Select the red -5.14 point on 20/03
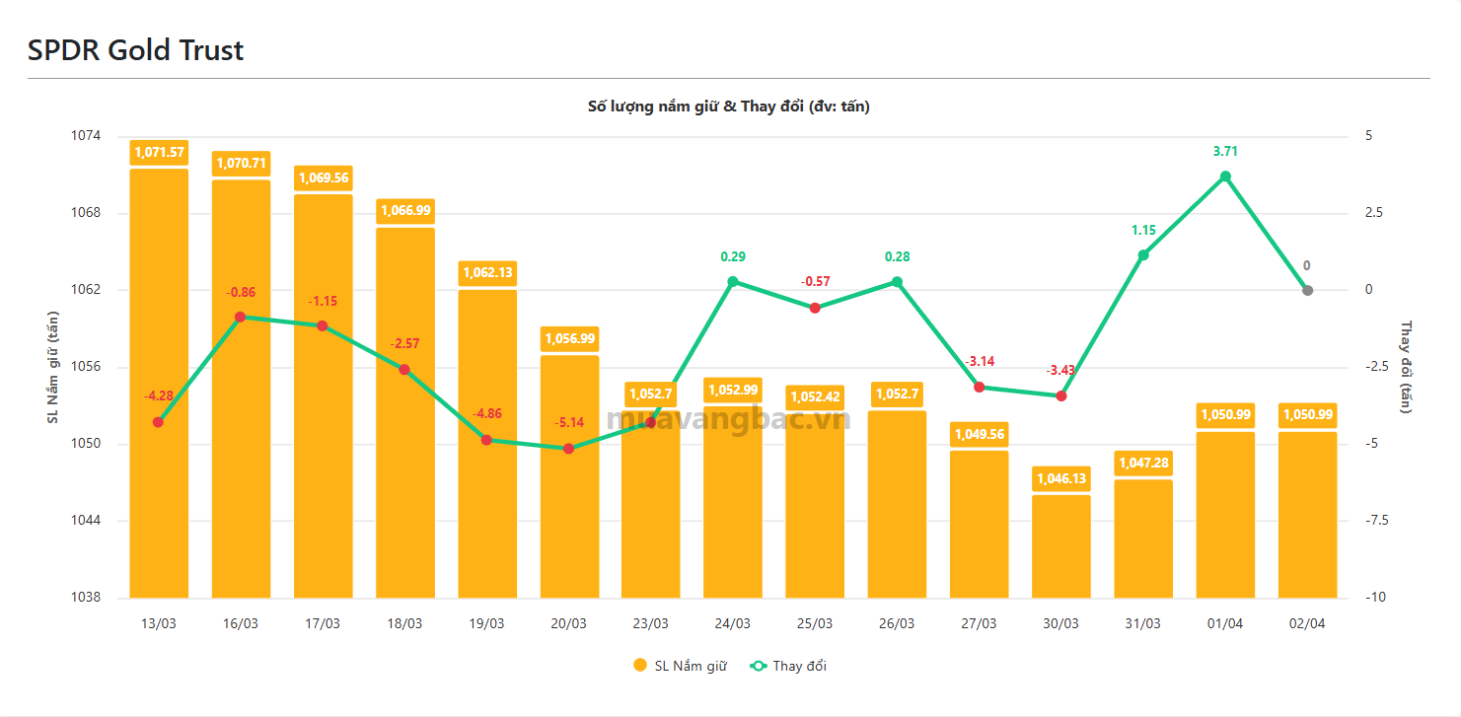This screenshot has height=717, width=1461. click(x=568, y=449)
